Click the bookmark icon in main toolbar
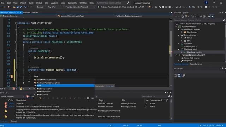Image resolution: width=226 pixels, height=127 pixels. pos(206,7)
